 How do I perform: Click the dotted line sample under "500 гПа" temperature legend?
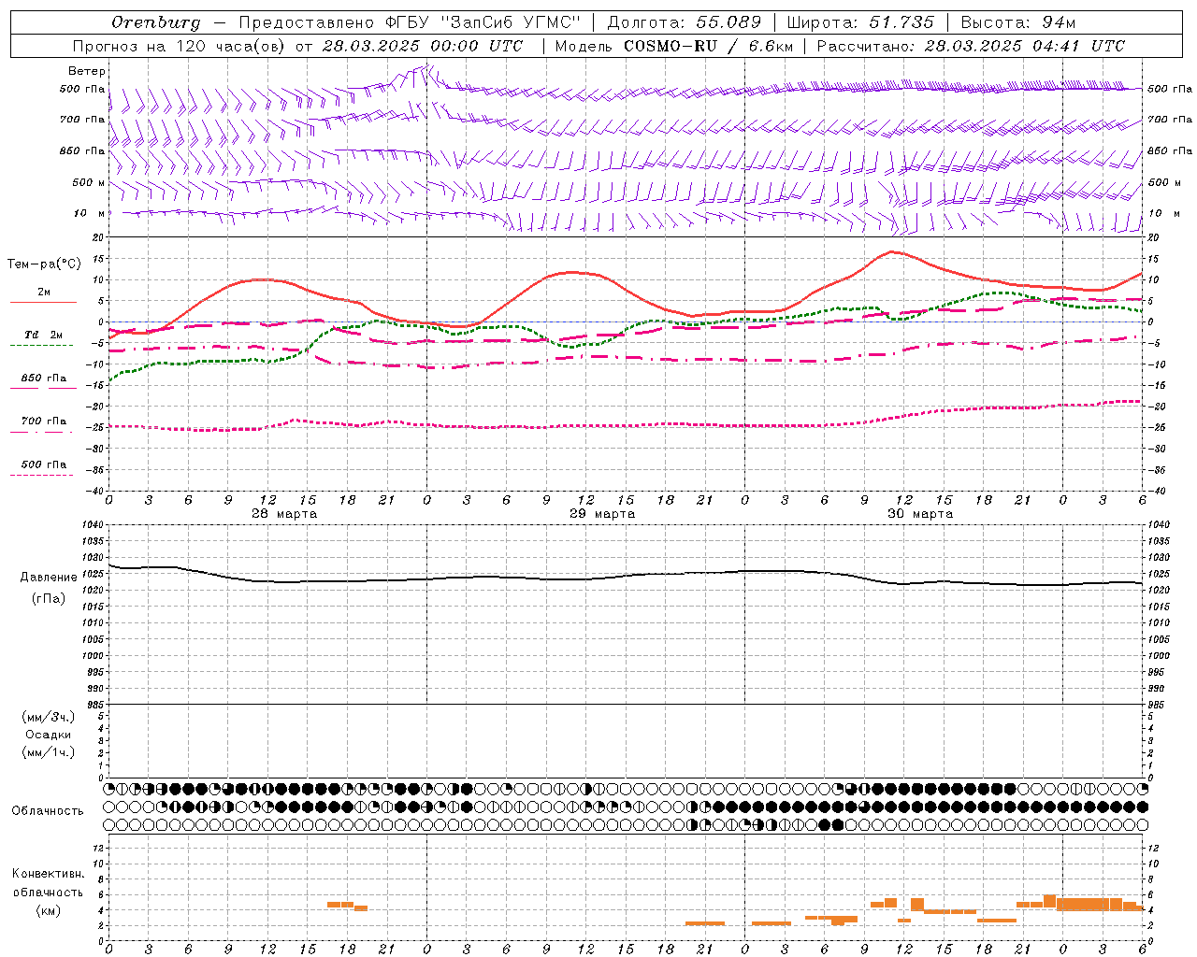point(41,475)
